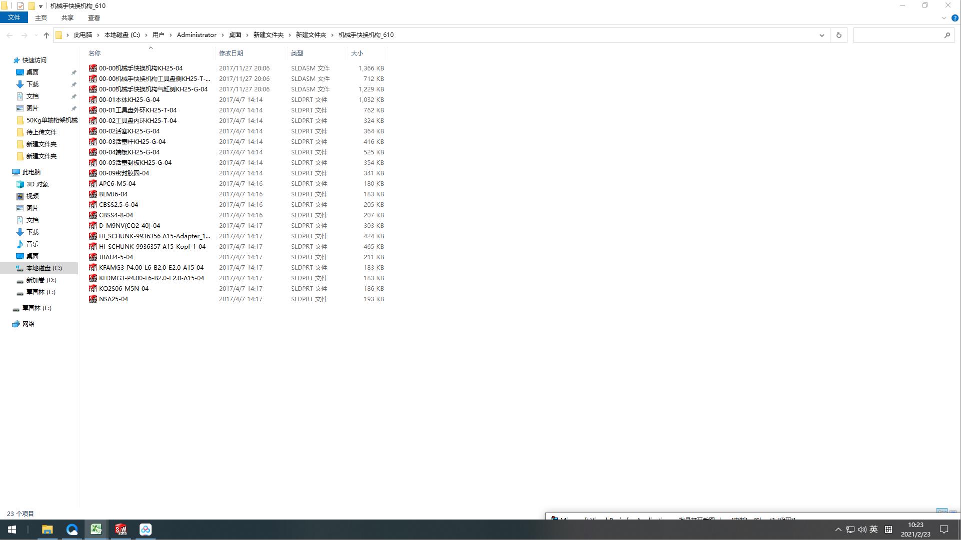Click the SolidWorks 2015 taskbar icon
The width and height of the screenshot is (961, 540).
pos(121,530)
